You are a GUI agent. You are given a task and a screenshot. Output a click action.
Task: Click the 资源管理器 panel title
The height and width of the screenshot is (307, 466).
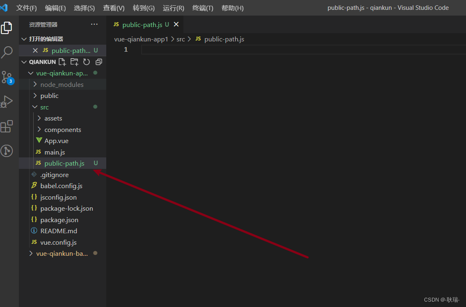[x=43, y=25]
